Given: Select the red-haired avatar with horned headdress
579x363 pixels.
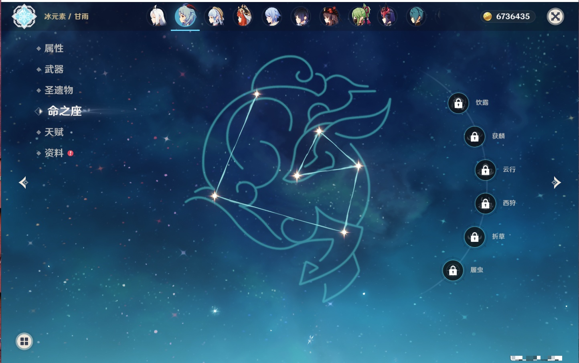Looking at the screenshot, I should coord(243,16).
